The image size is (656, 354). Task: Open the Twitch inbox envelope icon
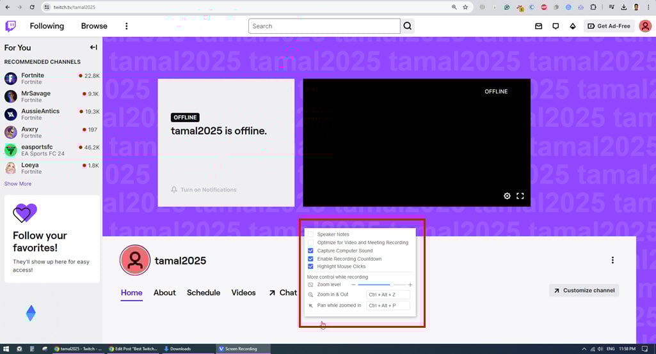click(538, 26)
